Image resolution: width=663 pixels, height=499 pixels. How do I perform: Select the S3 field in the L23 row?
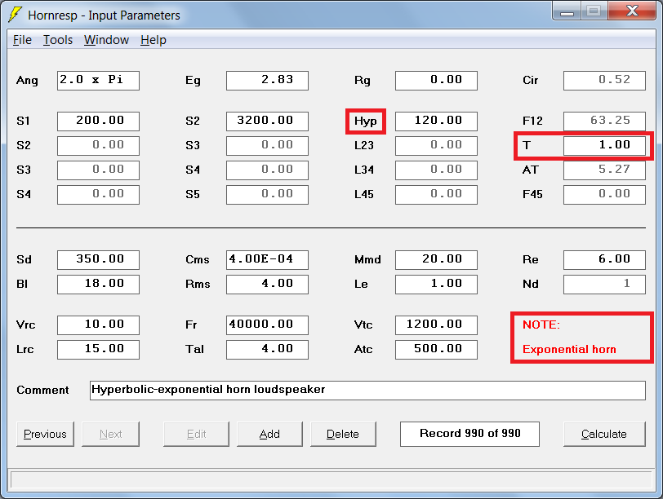point(267,146)
